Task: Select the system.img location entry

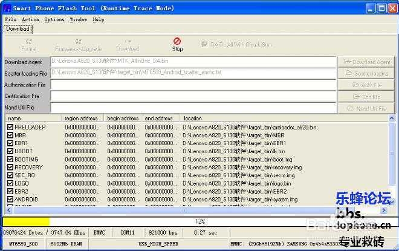Action: [240, 200]
